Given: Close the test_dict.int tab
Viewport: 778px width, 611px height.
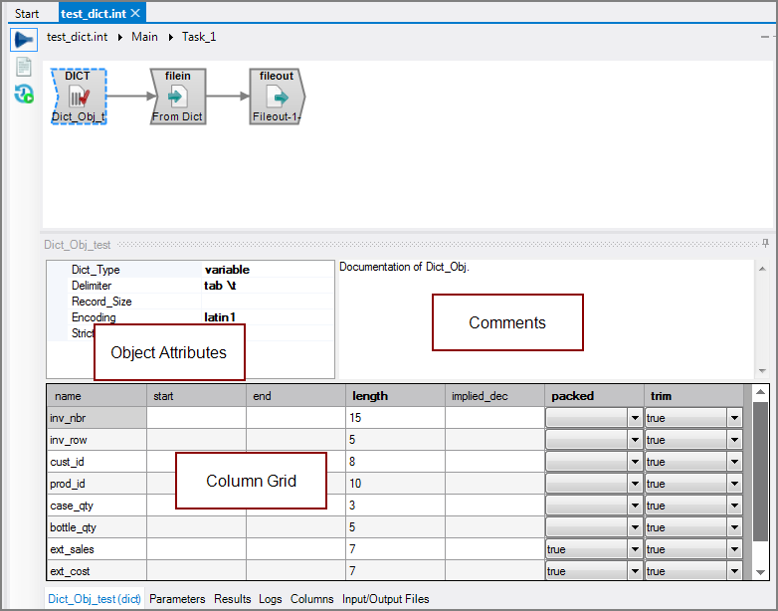Looking at the screenshot, I should coord(136,13).
